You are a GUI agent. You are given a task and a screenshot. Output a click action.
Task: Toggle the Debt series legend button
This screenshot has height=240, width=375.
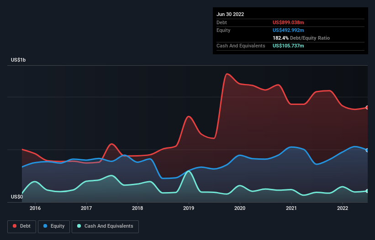point(21,226)
